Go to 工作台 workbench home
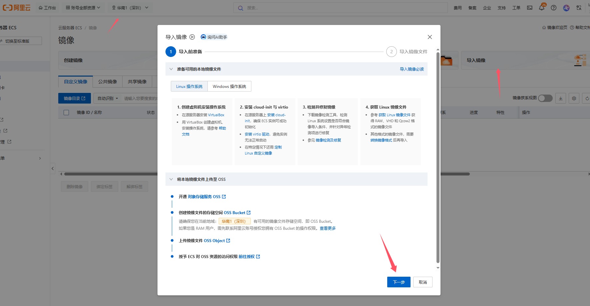590x306 pixels. pos(47,8)
